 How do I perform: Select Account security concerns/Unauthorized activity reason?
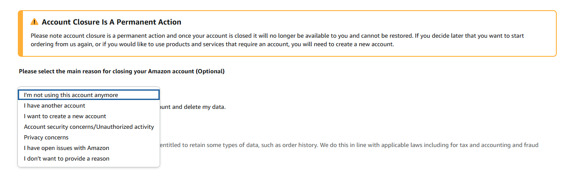tap(89, 127)
